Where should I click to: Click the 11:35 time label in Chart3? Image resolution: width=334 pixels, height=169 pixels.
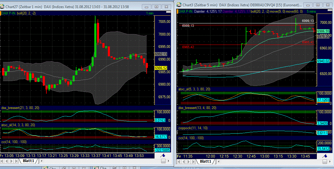point(187,156)
